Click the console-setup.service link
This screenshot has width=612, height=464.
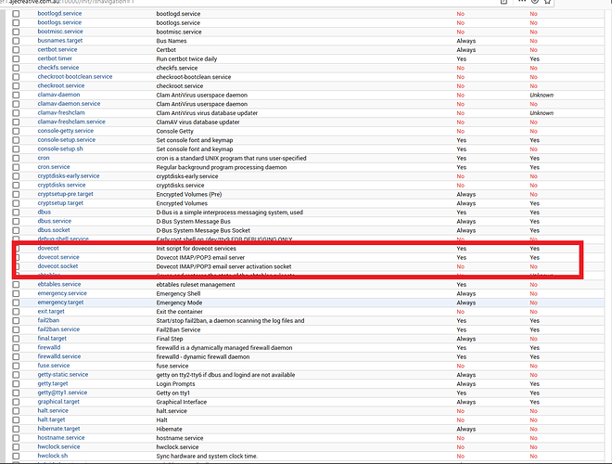click(67, 140)
